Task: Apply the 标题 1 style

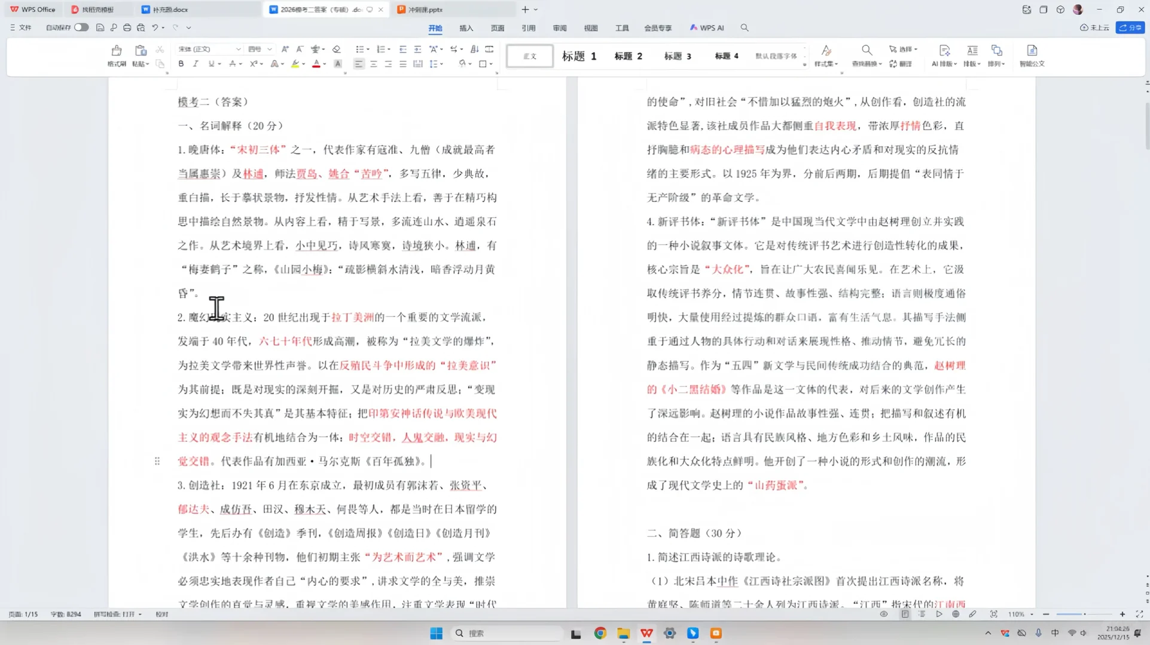Action: click(578, 56)
